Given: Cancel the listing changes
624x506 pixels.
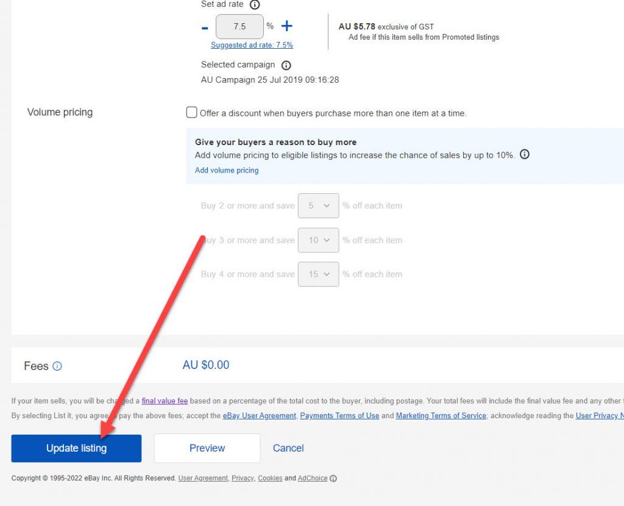Looking at the screenshot, I should (288, 448).
